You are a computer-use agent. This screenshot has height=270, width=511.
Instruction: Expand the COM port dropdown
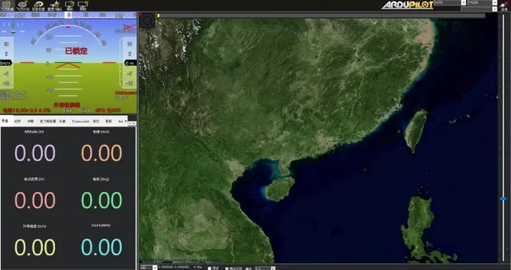coord(463,3)
